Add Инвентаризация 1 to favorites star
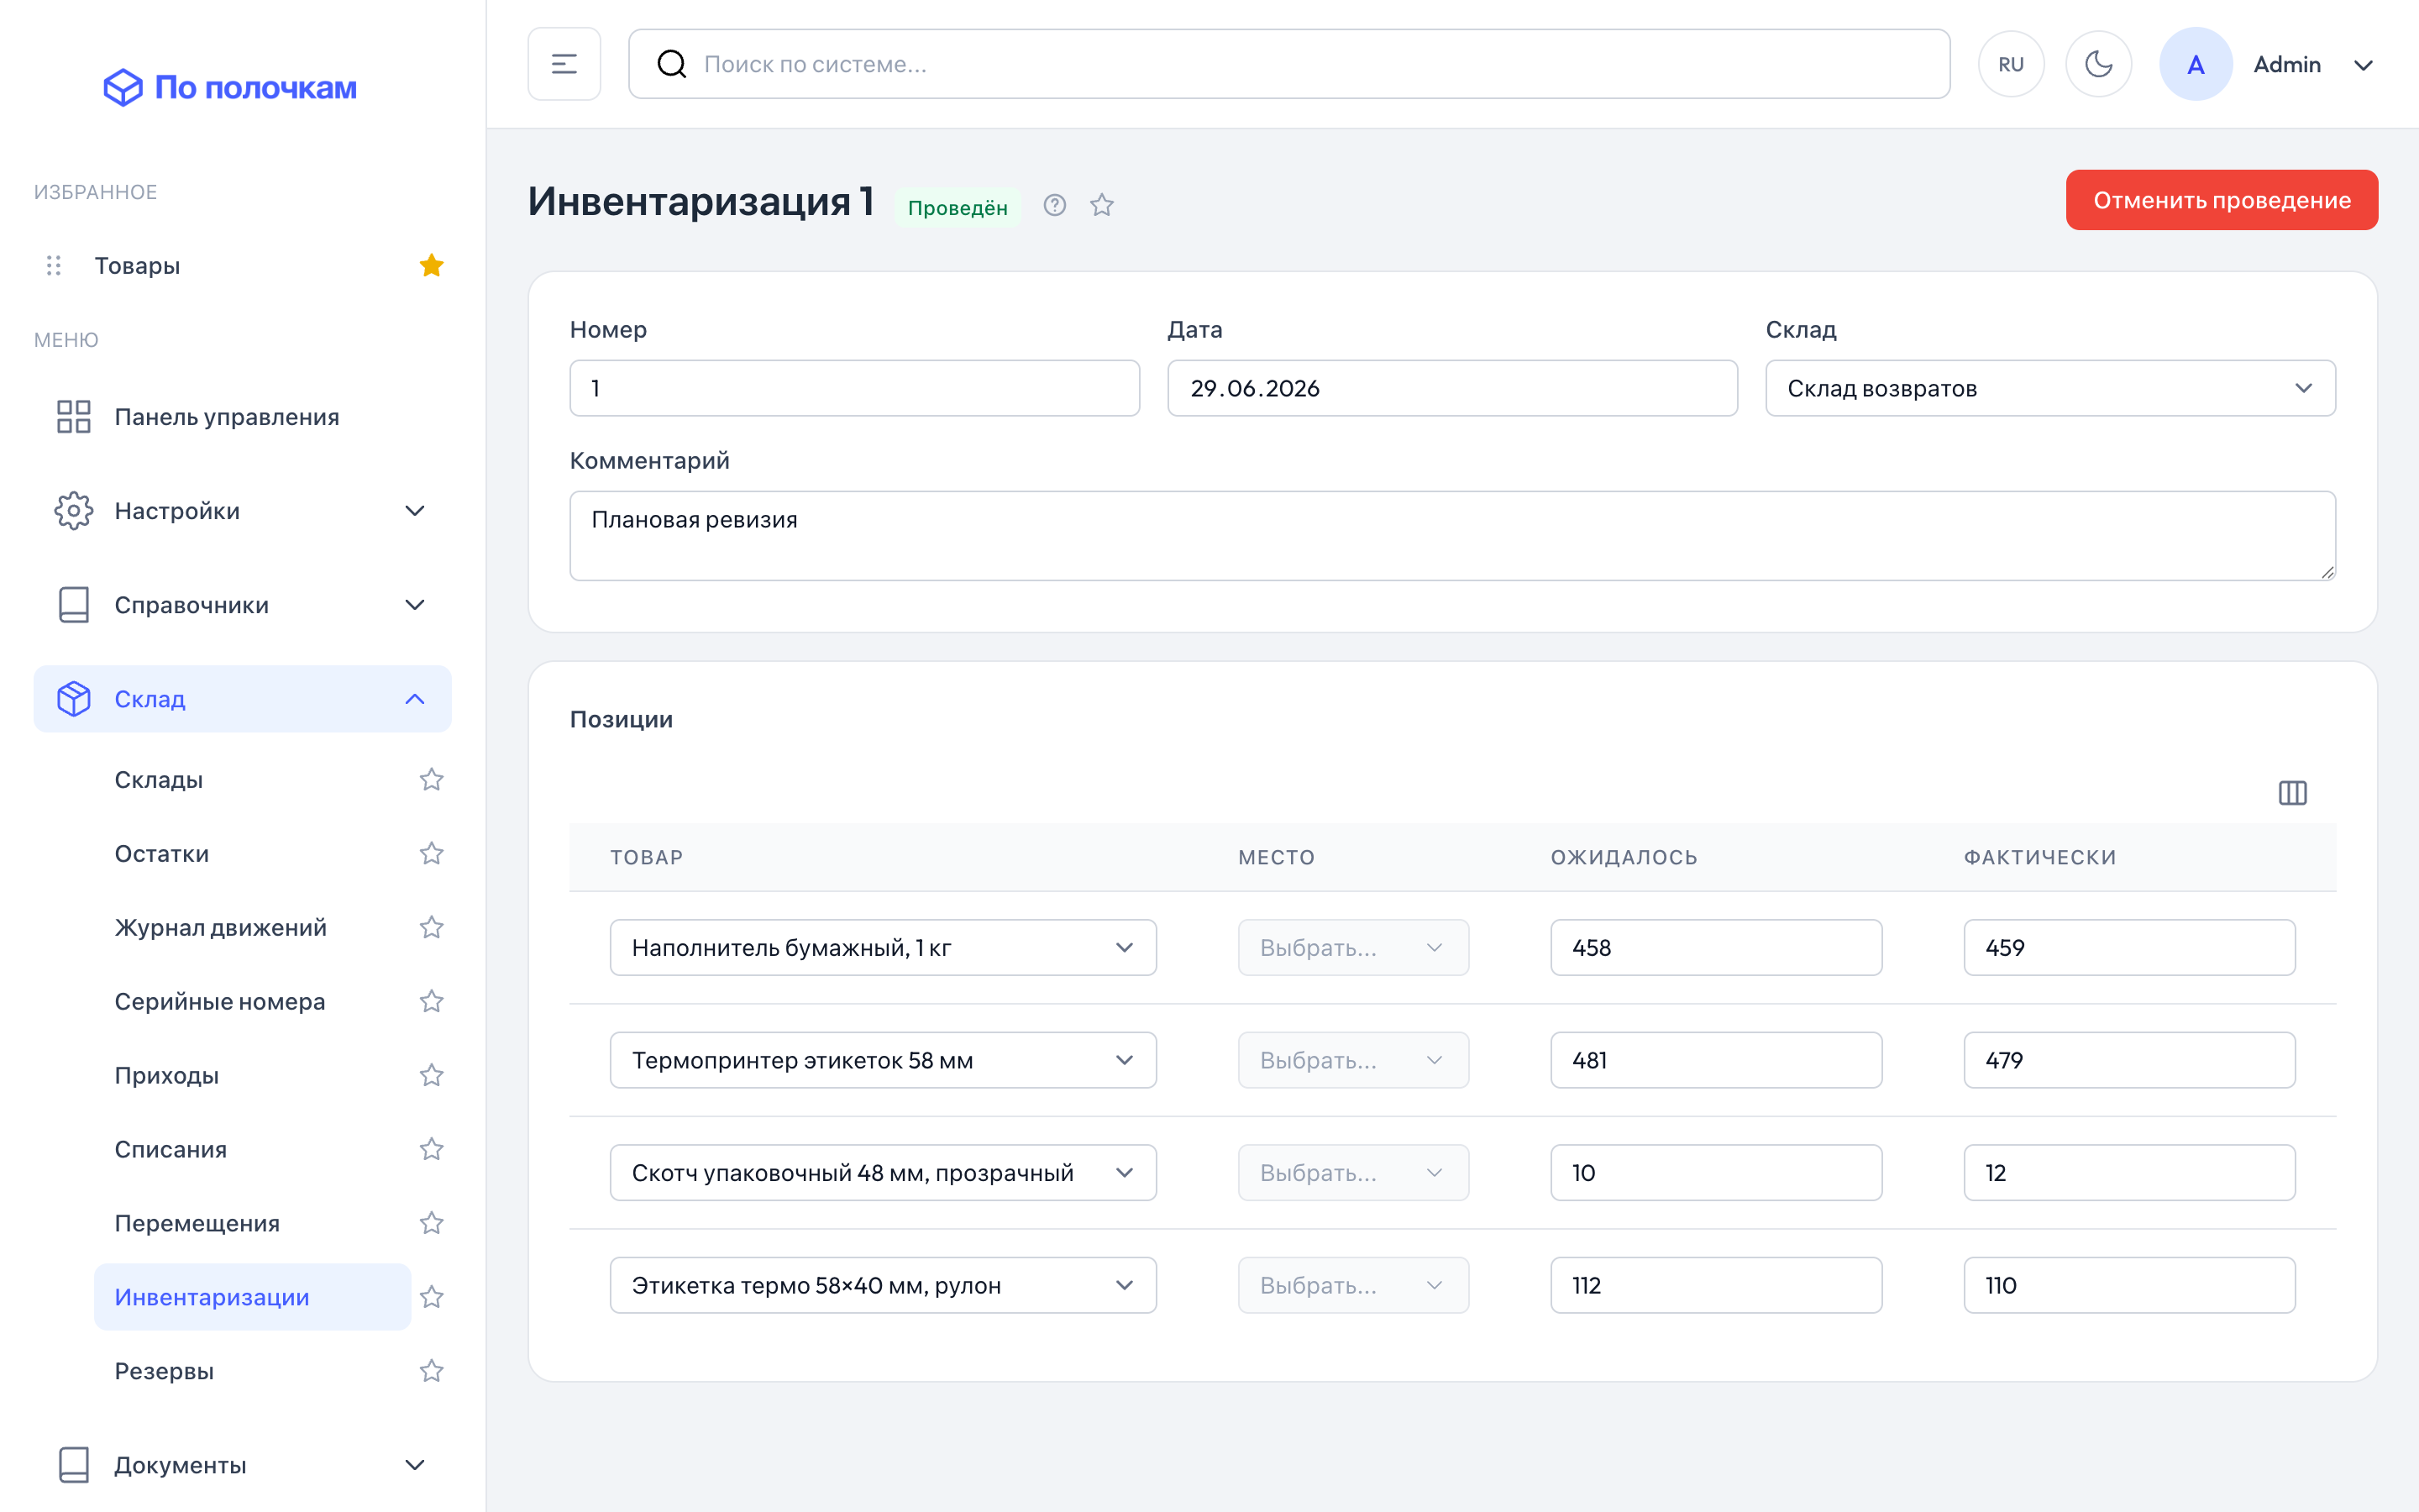The width and height of the screenshot is (2419, 1512). (x=1101, y=205)
